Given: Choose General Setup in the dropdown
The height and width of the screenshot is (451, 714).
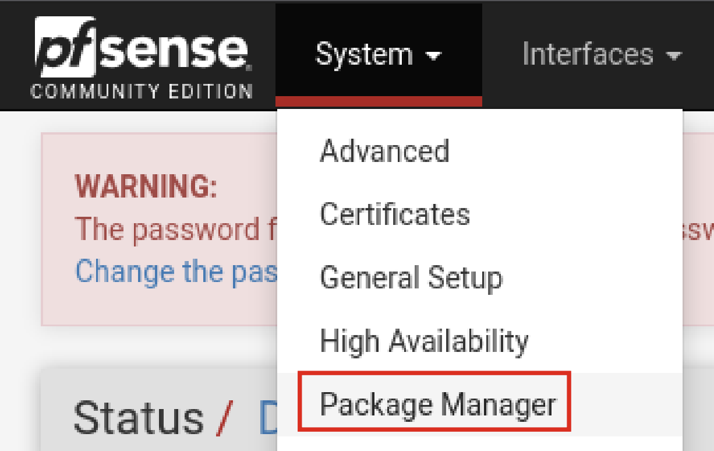Looking at the screenshot, I should click(411, 278).
